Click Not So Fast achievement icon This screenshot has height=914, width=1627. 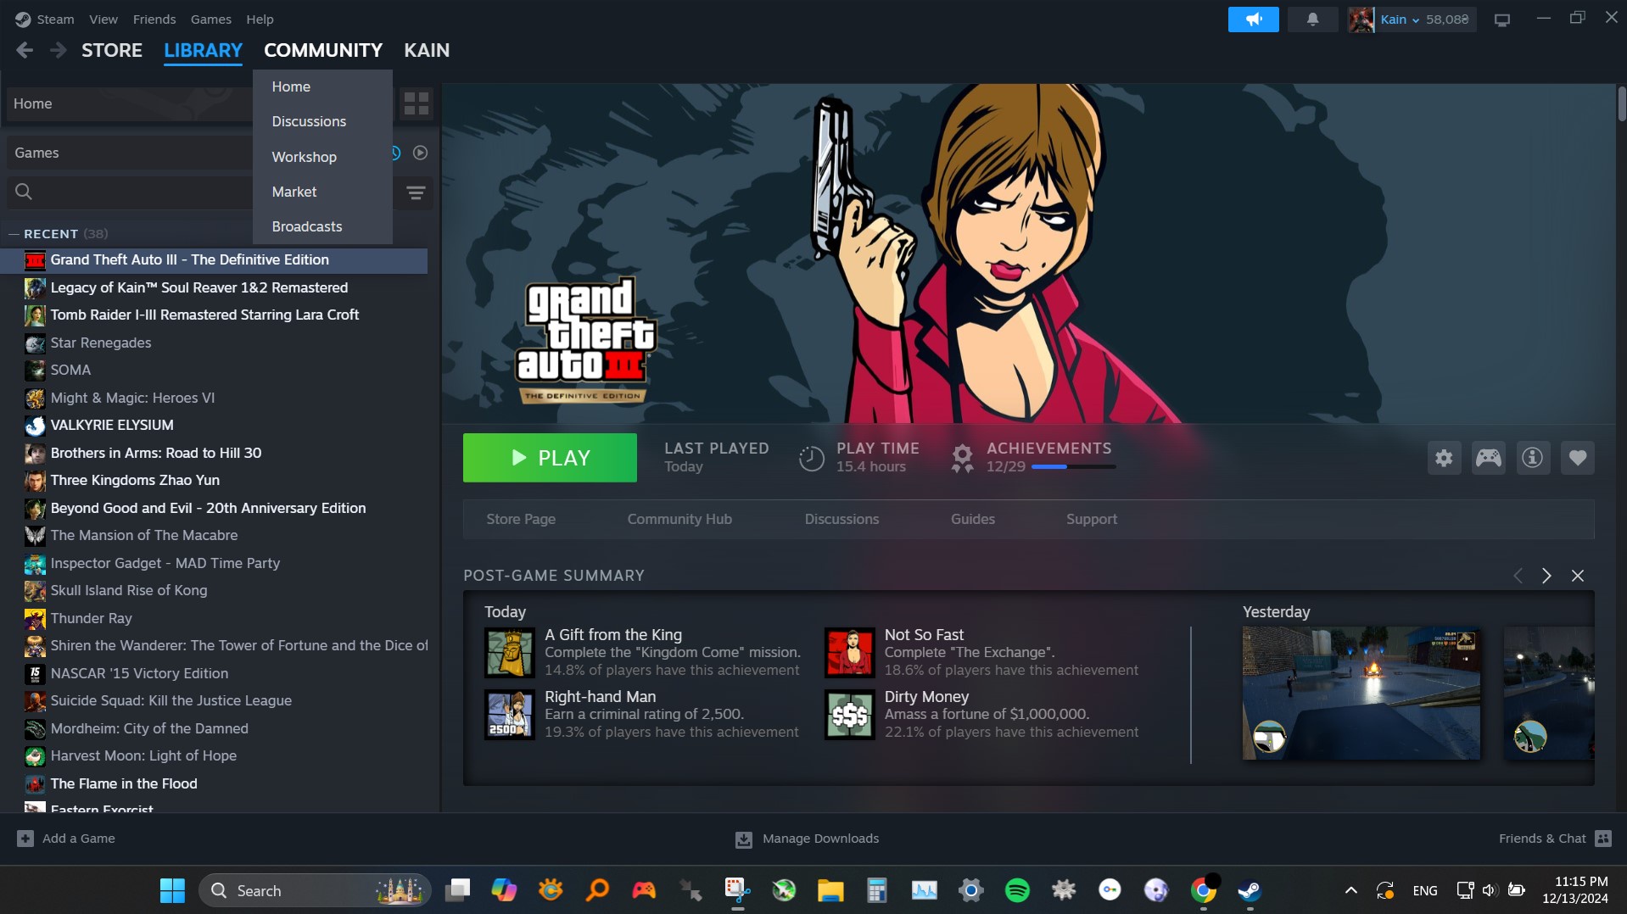point(849,652)
